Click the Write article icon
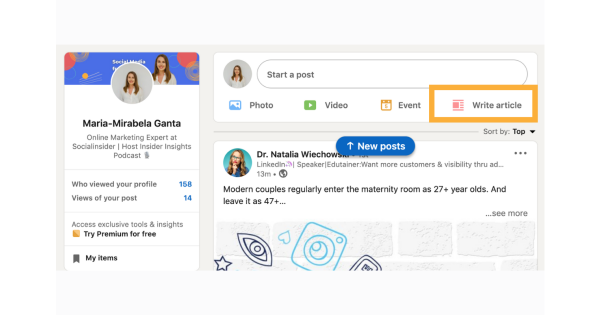 458,105
